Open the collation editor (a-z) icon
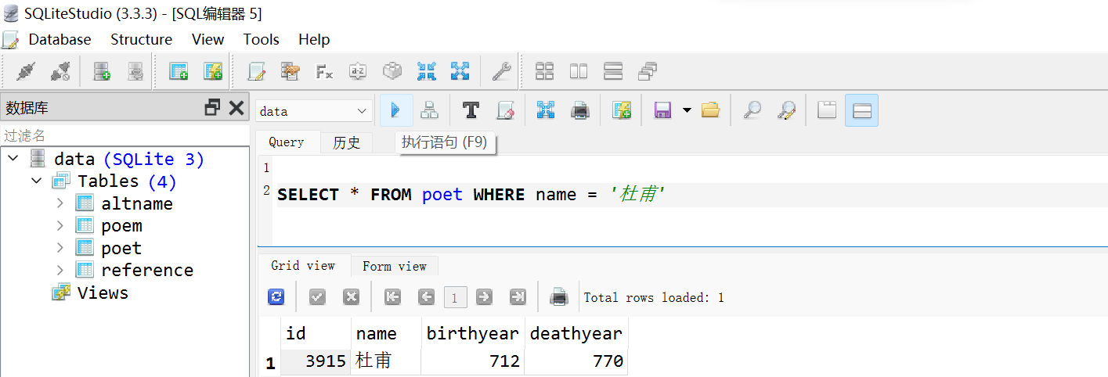The height and width of the screenshot is (377, 1108). tap(358, 72)
